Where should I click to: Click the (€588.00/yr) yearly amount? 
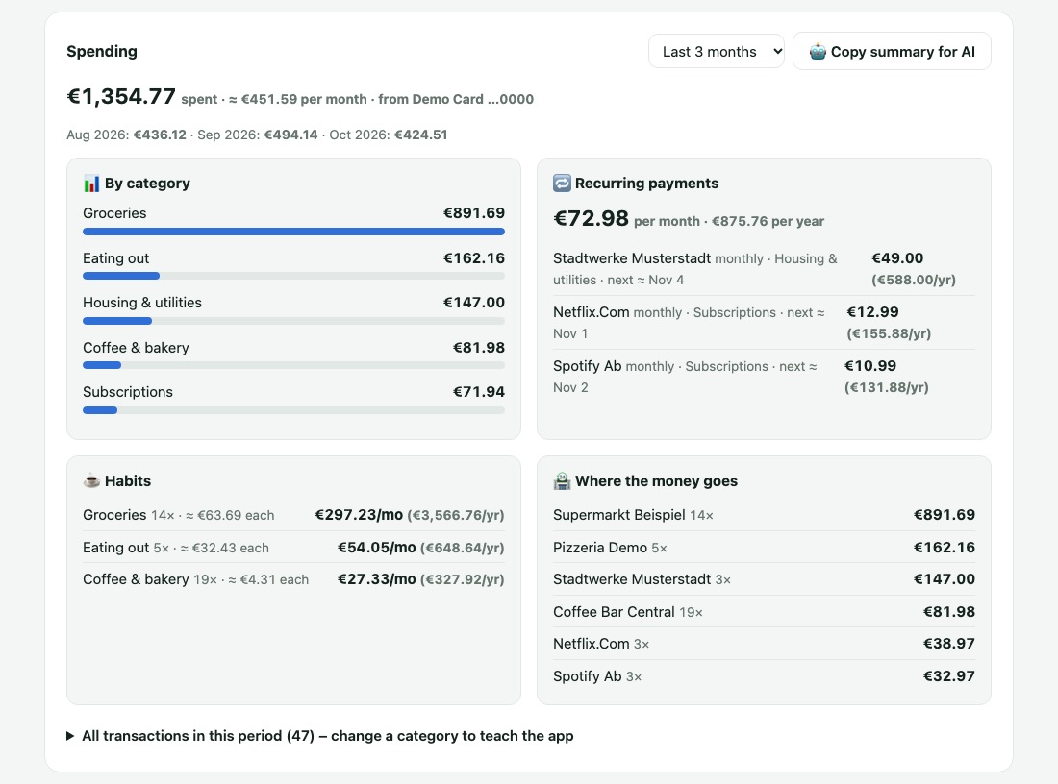click(914, 280)
